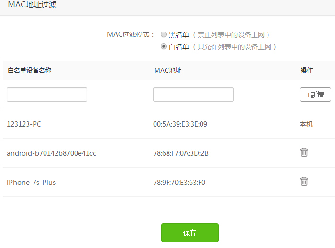Delete the iPhone-7s-Plus device entry

304,182
